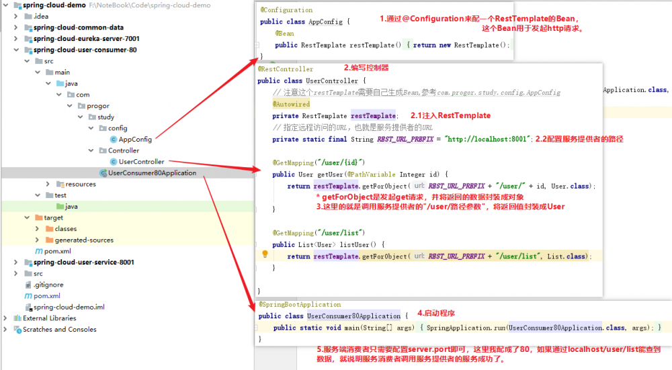Viewport: 672px width, 370px height.
Task: Click the getUser method name
Action: (330, 175)
